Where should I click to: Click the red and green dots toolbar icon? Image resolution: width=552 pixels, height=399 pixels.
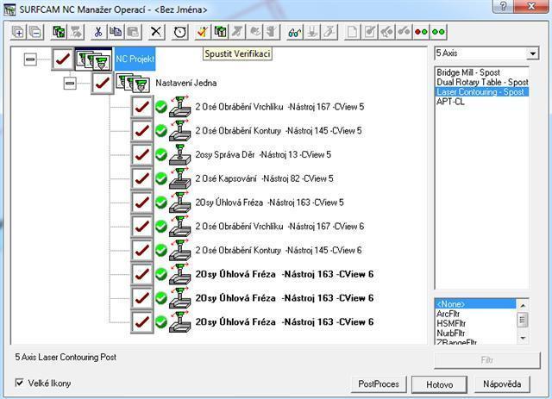(421, 33)
